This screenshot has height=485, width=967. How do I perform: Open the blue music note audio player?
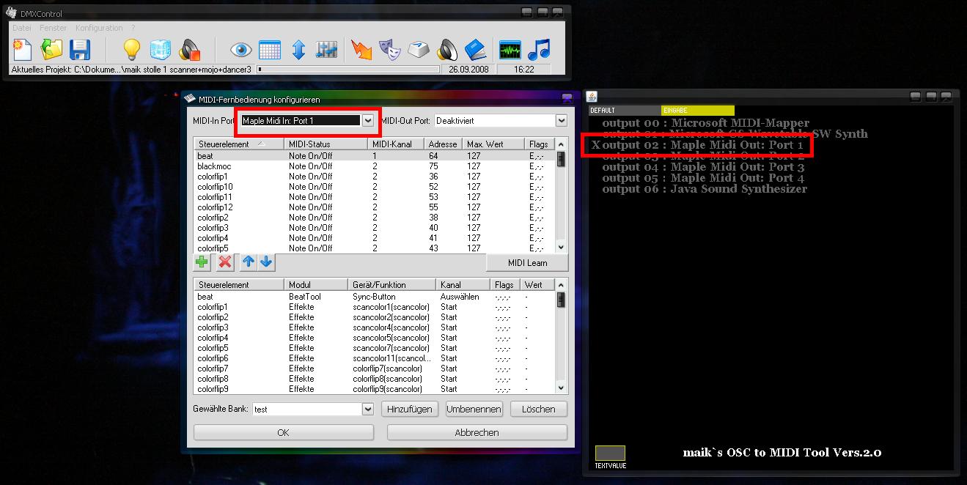(539, 50)
